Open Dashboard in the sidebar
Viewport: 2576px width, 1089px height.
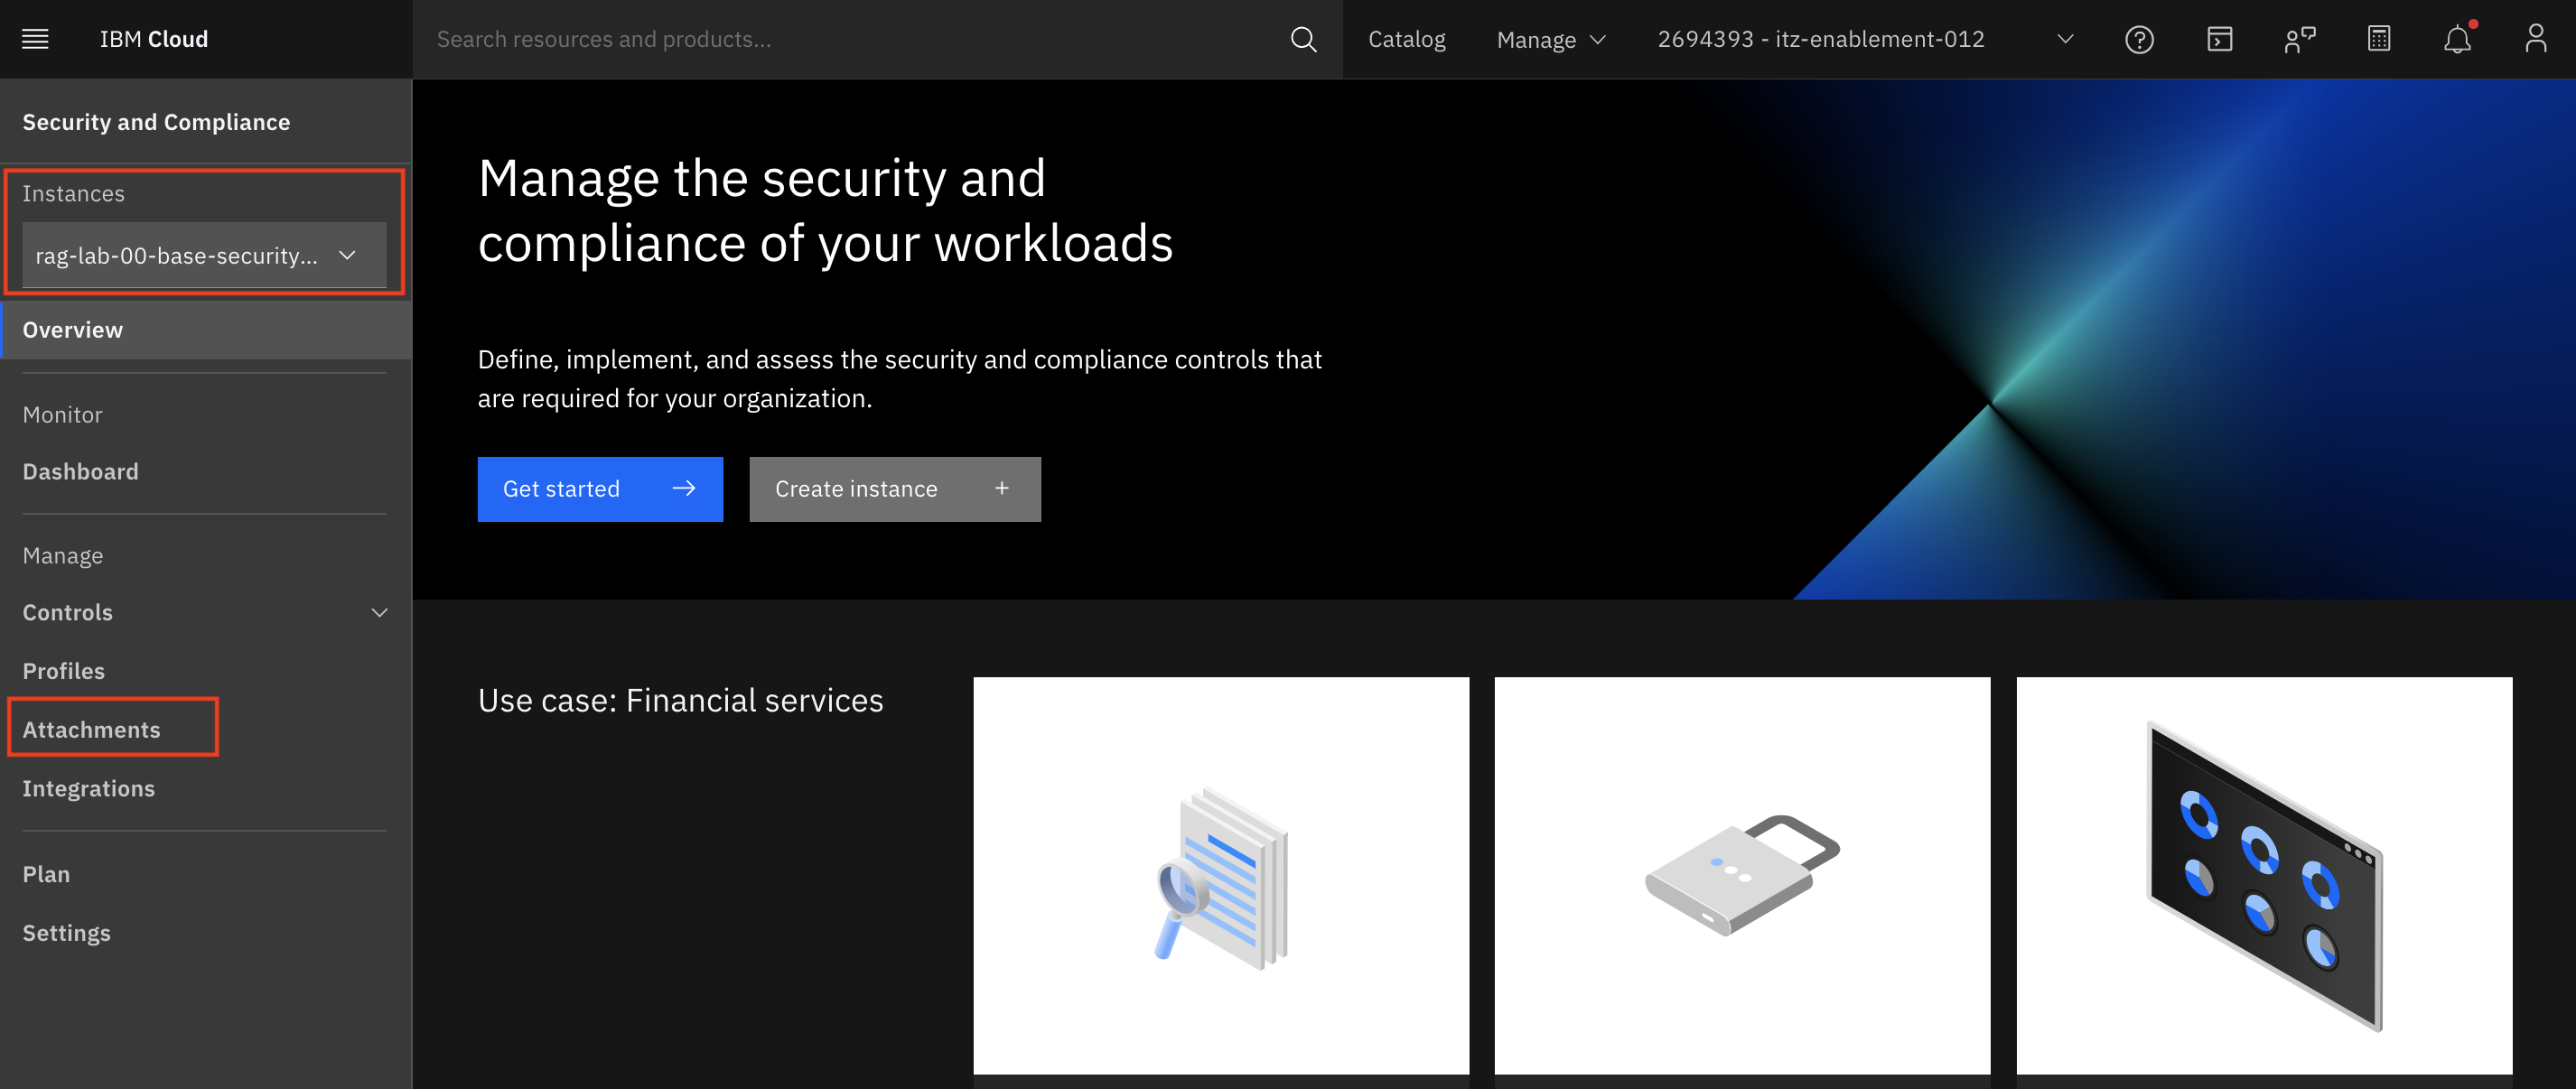(80, 471)
